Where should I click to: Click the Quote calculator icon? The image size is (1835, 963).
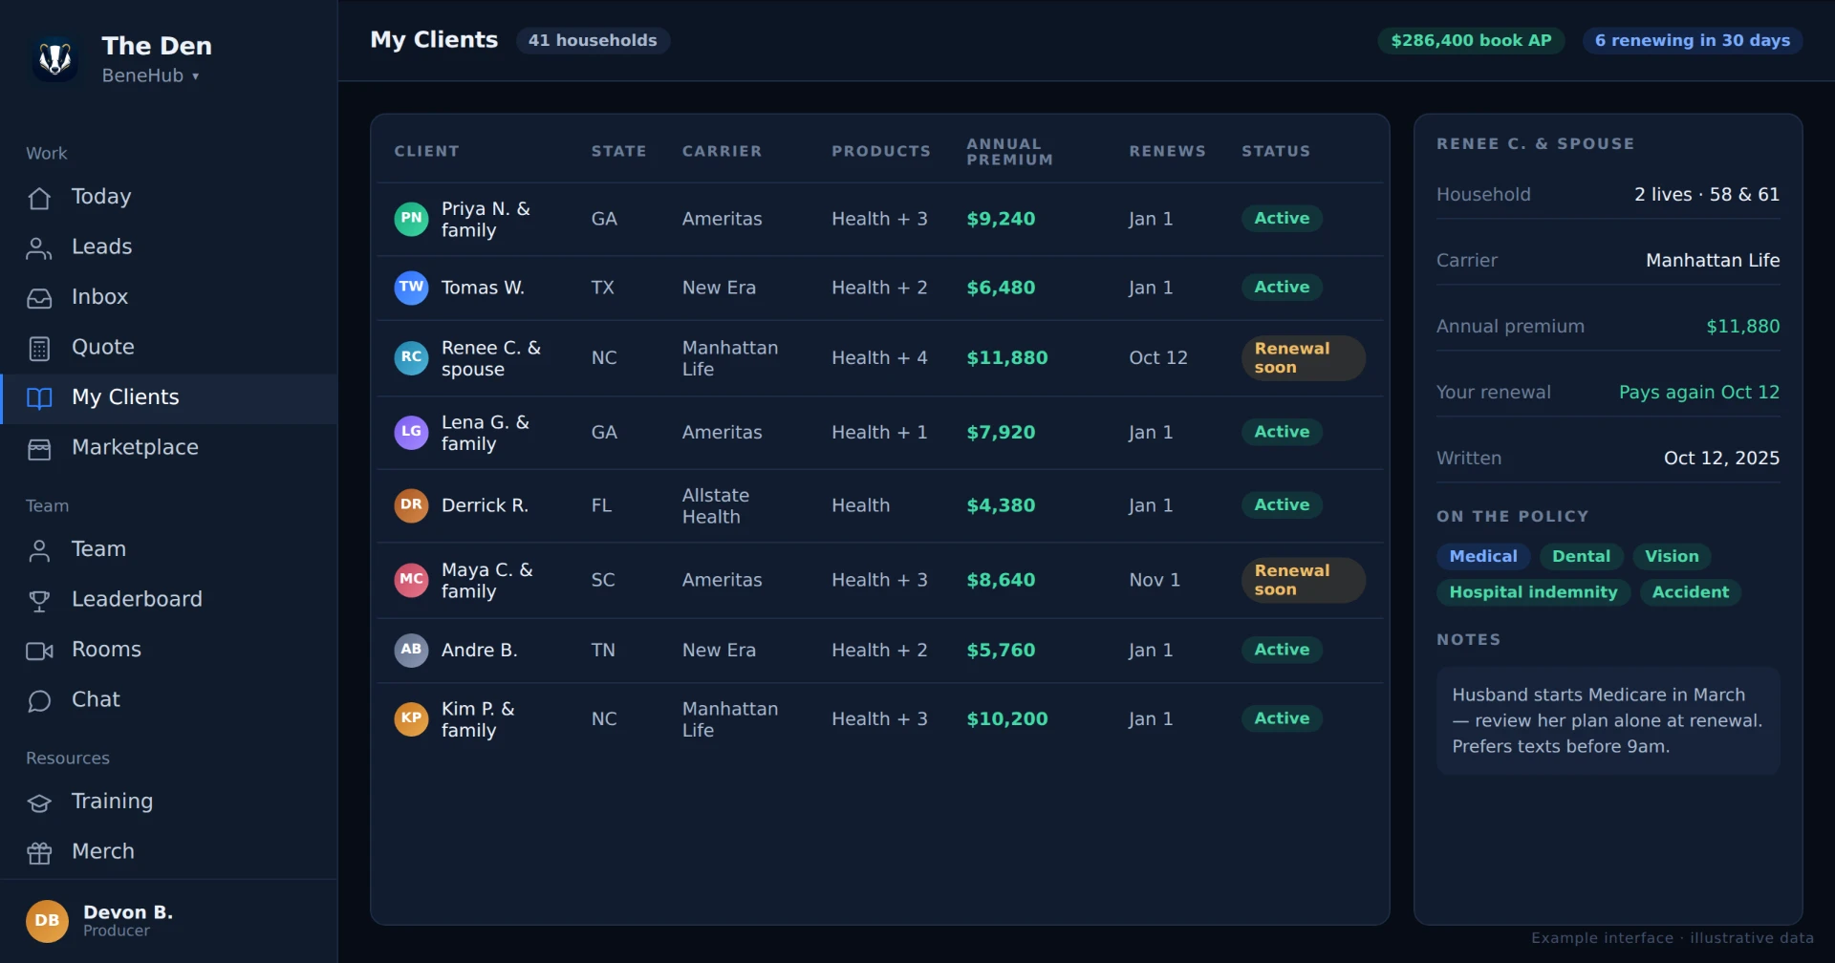click(x=39, y=349)
